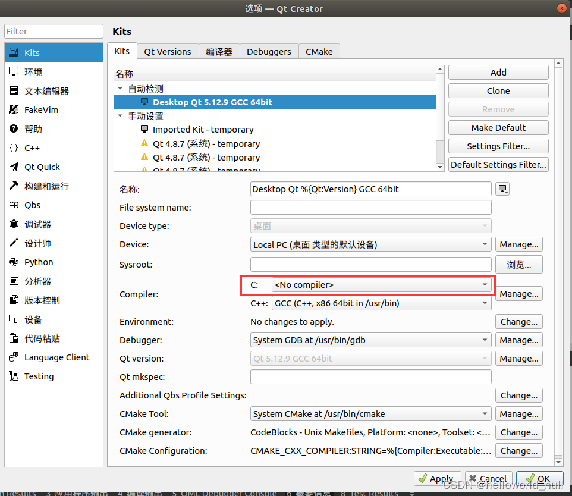Screen dimensions: 572x496
Task: Switch to the Debuggers tab
Action: [x=269, y=52]
